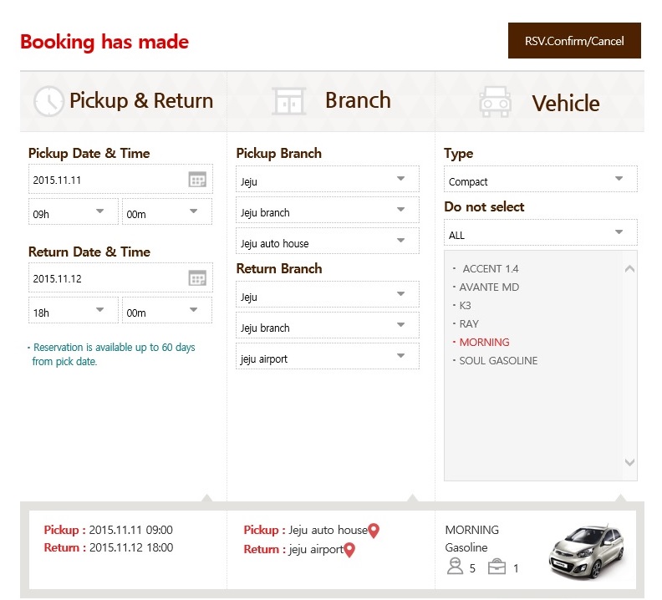The height and width of the screenshot is (600, 662).
Task: Click the passenger seat count icon
Action: pos(456,567)
